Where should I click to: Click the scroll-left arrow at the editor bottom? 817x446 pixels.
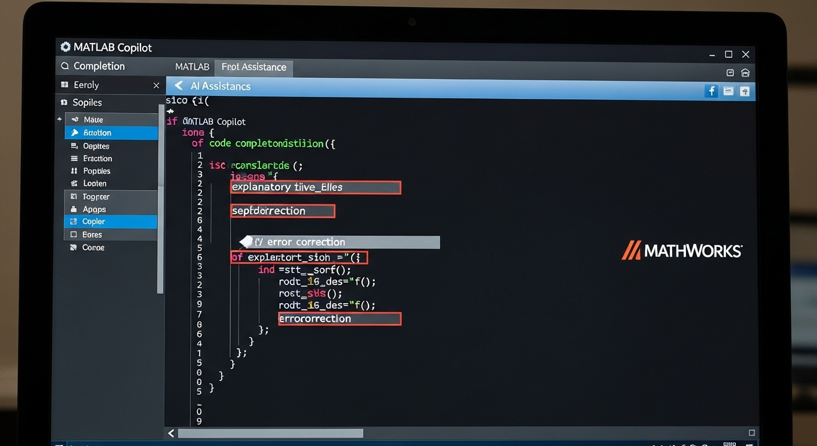(171, 433)
